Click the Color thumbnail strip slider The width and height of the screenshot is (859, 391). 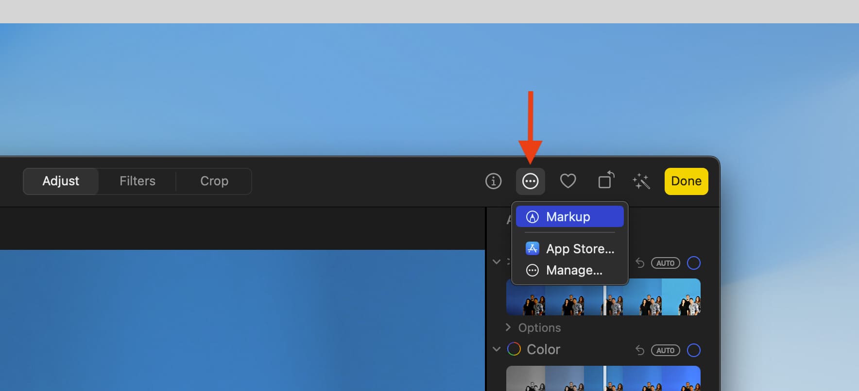604,378
